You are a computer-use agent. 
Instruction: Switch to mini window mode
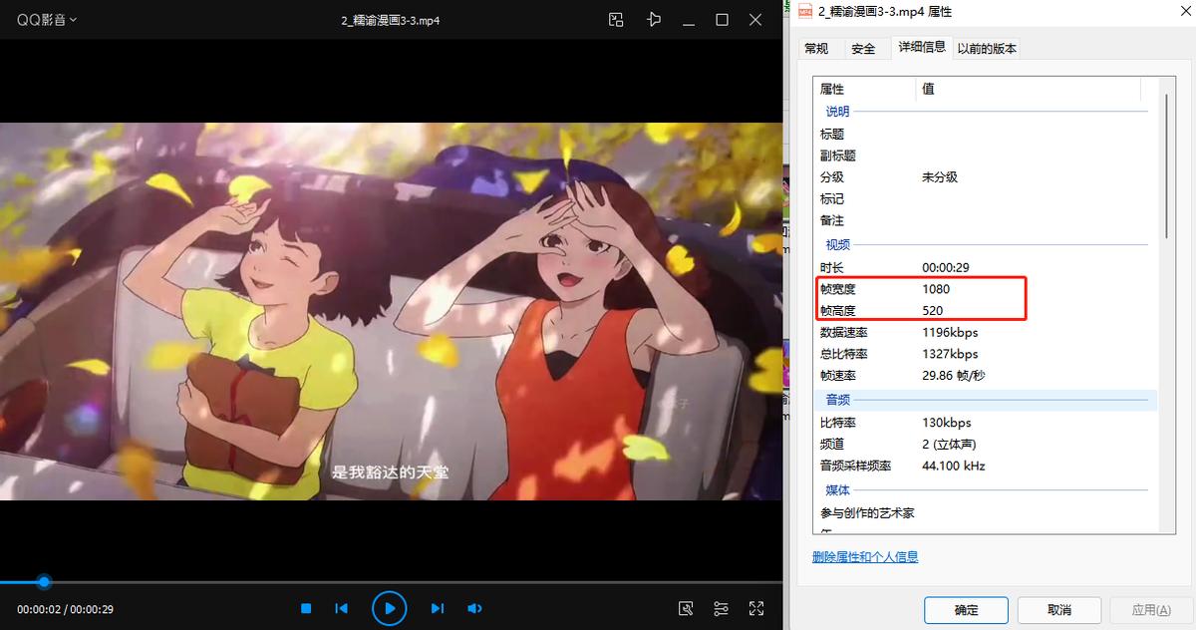[x=615, y=19]
